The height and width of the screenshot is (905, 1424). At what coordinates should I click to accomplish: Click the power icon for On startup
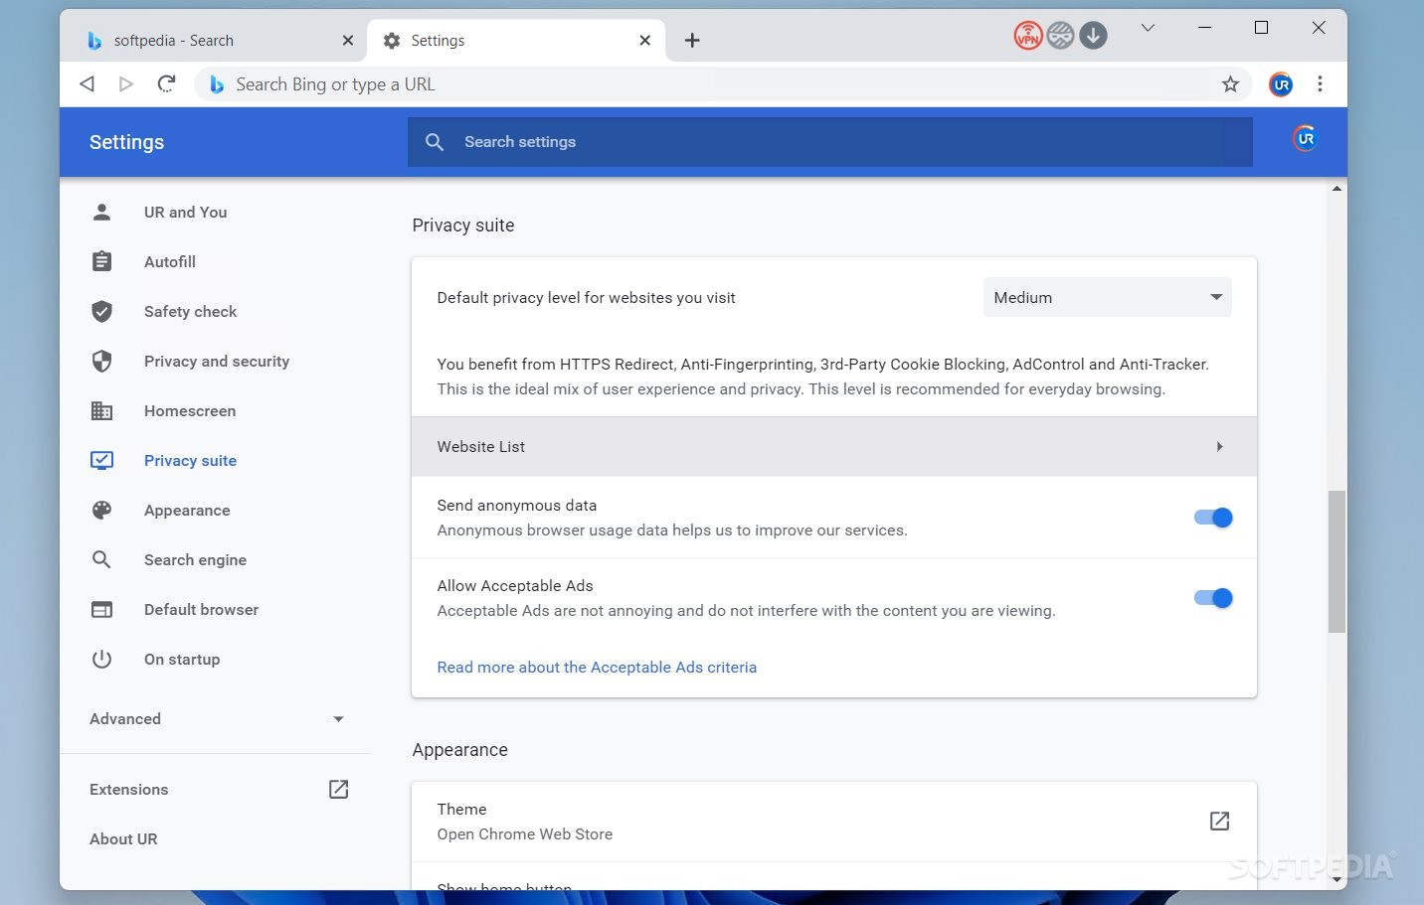[101, 659]
